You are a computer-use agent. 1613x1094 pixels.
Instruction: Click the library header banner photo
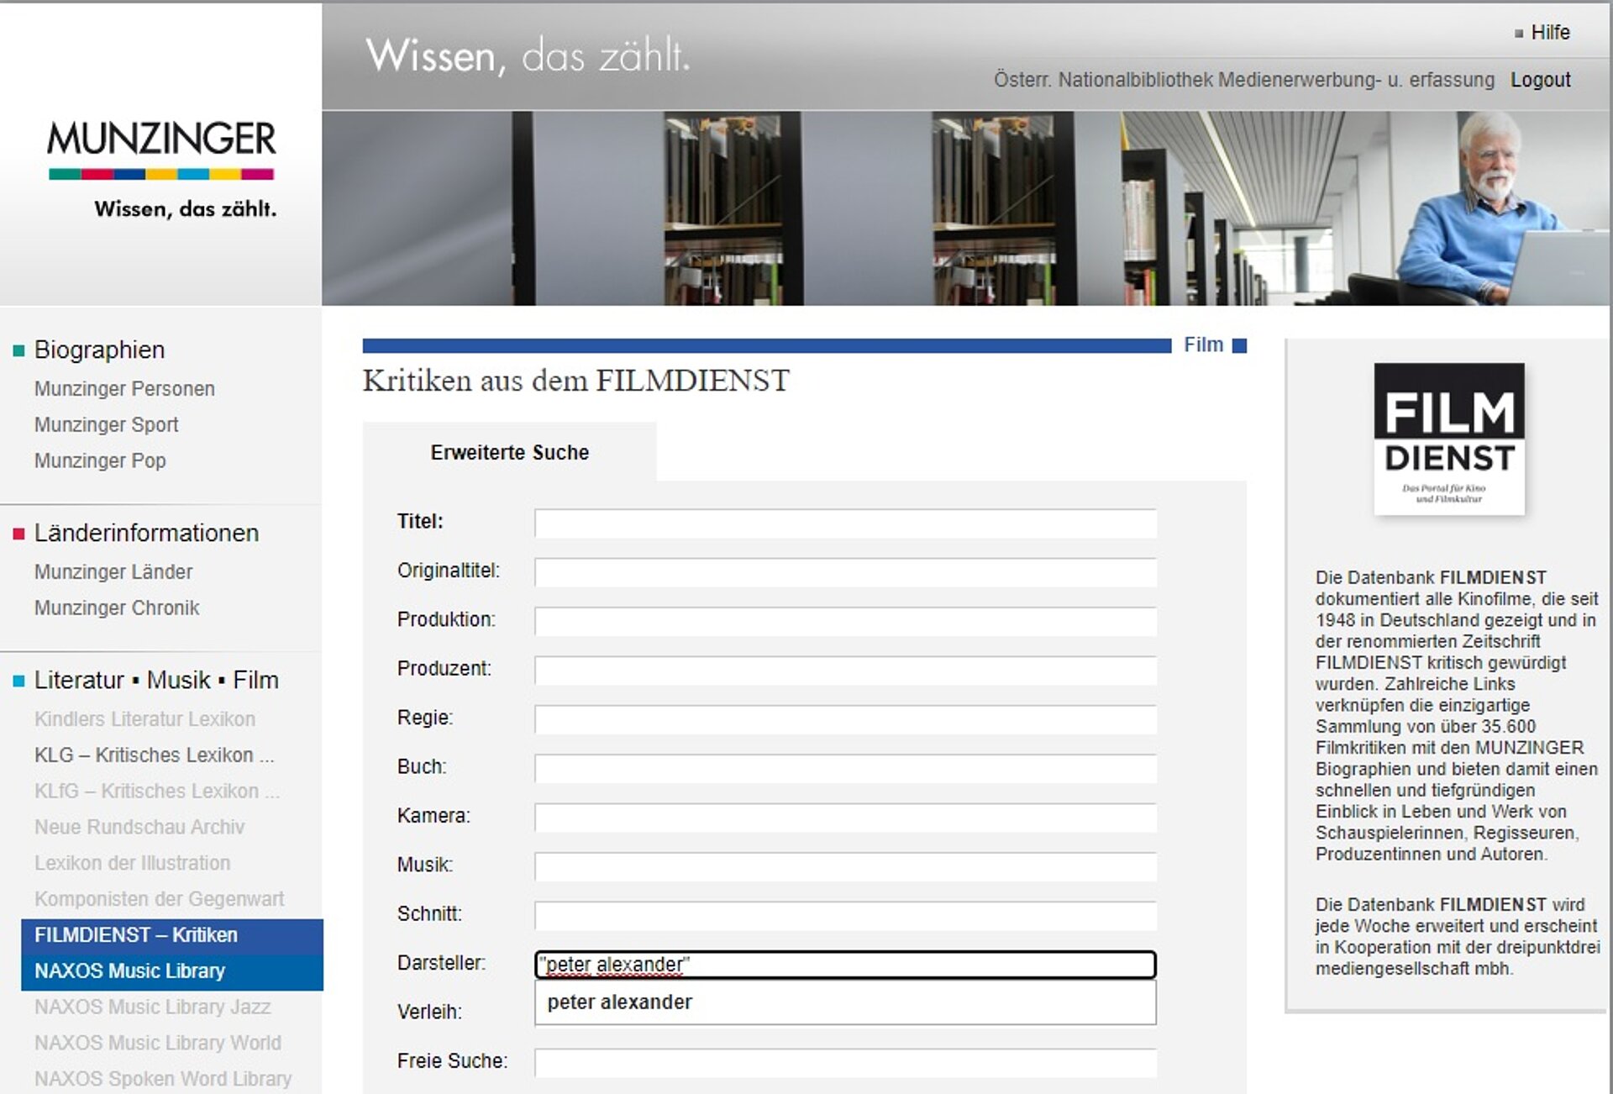(966, 208)
